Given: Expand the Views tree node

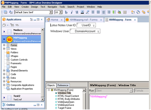Looking at the screenshot, I should coord(4,49).
